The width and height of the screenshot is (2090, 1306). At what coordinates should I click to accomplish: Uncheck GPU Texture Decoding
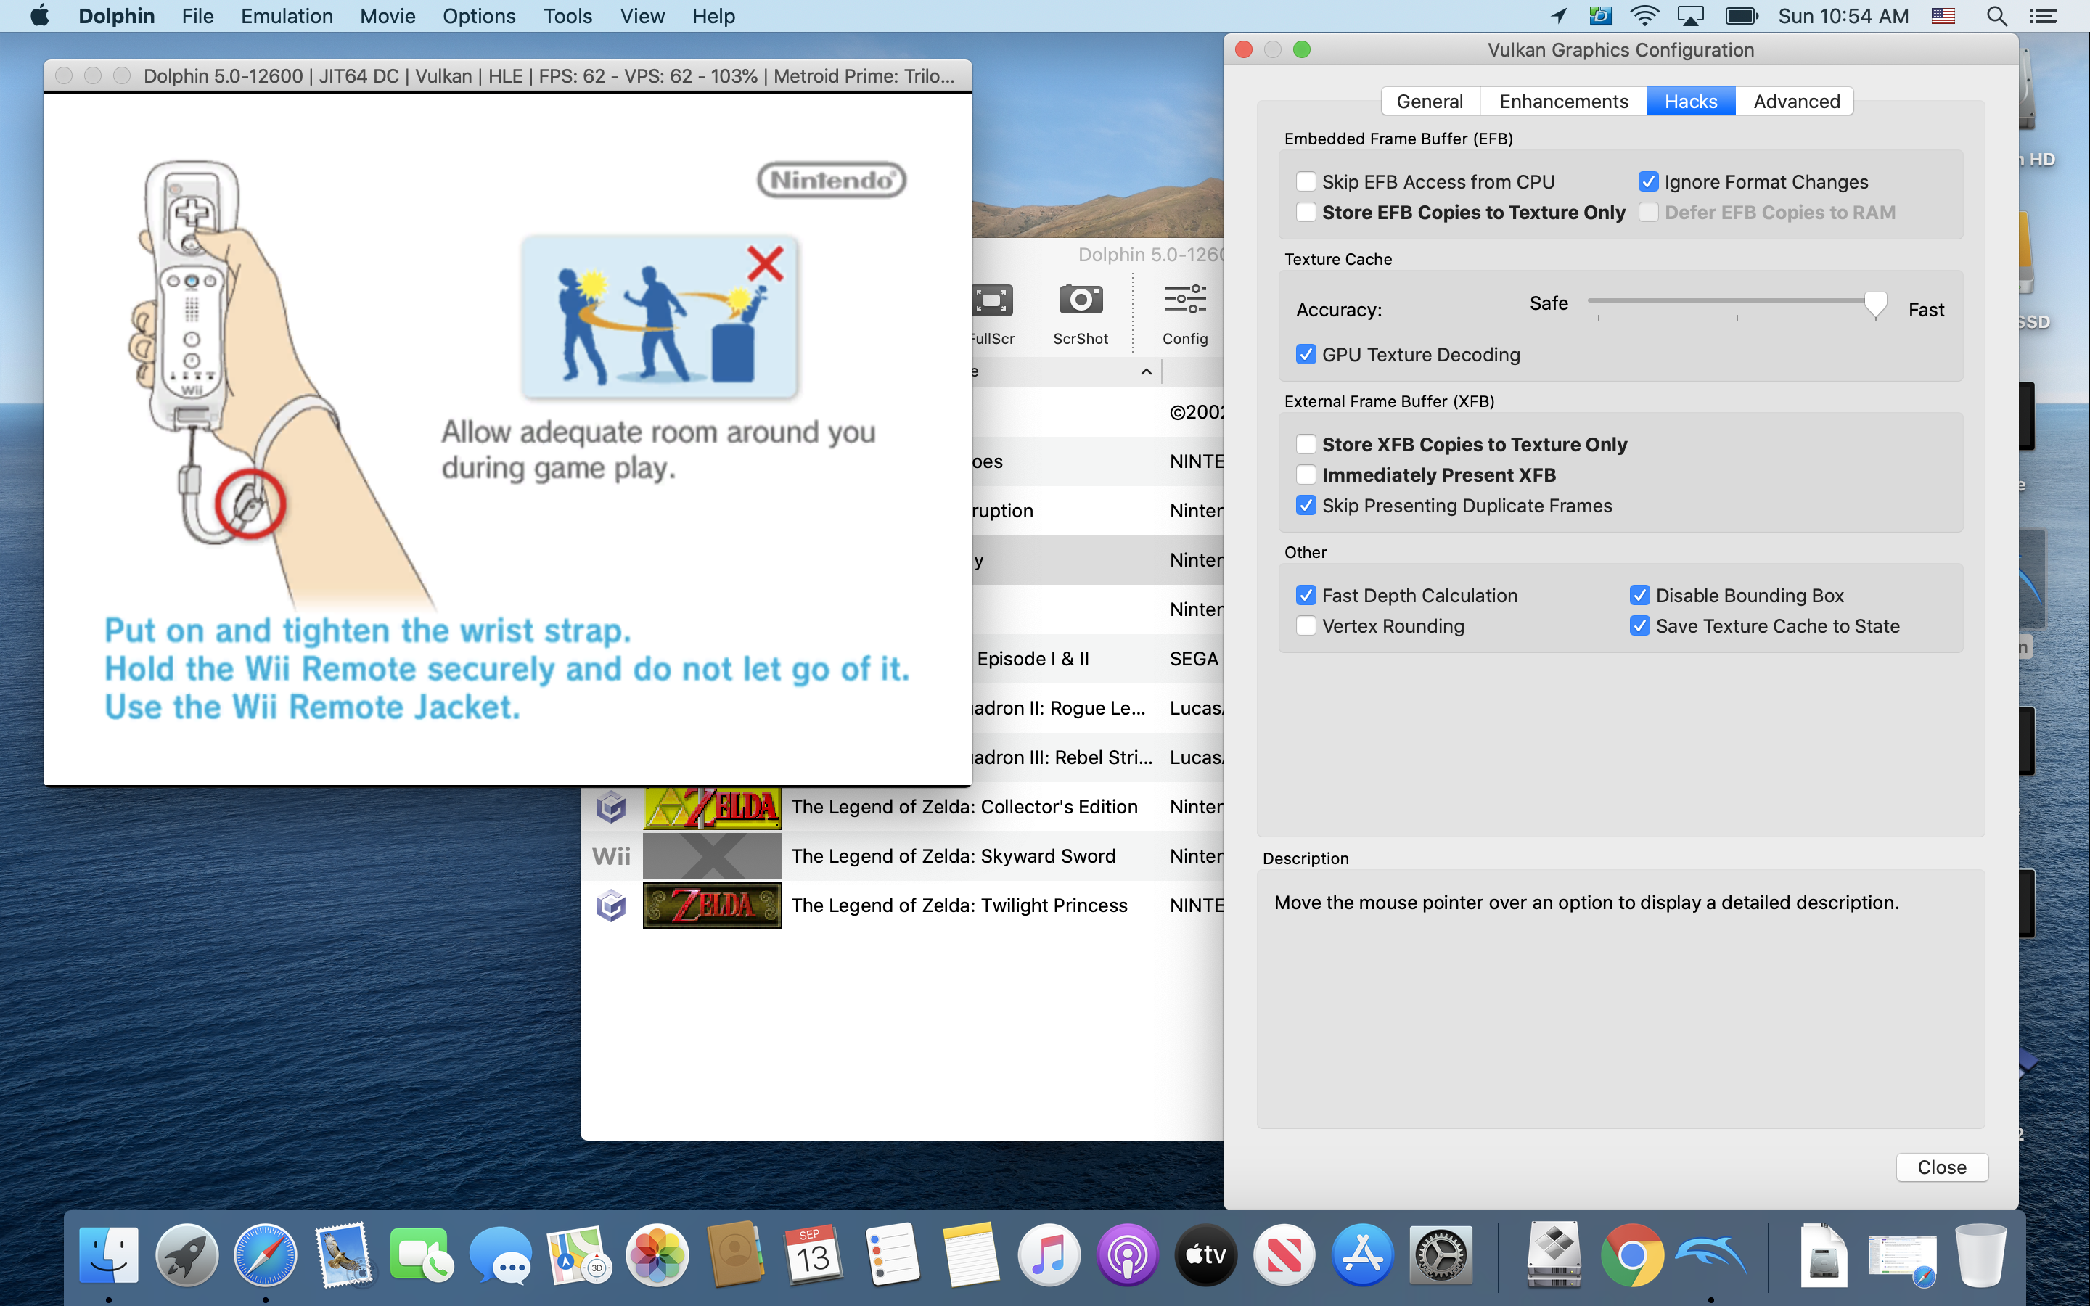click(1307, 354)
